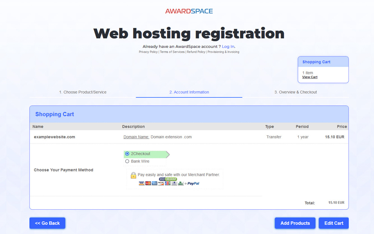The image size is (374, 234).
Task: Click the Go Back button
Action: pyautogui.click(x=47, y=223)
